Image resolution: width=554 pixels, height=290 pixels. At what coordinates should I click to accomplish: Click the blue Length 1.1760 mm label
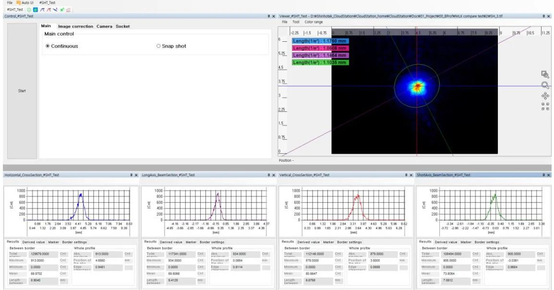coord(320,41)
